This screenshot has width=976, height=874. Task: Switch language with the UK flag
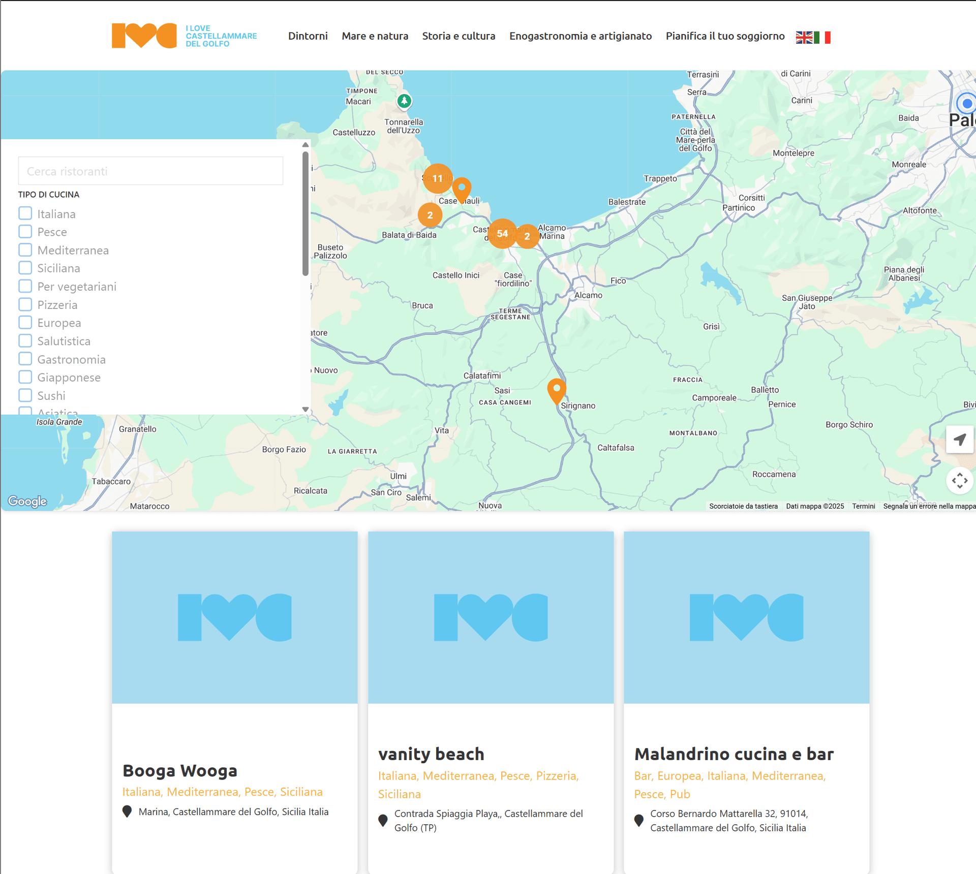[x=804, y=37]
